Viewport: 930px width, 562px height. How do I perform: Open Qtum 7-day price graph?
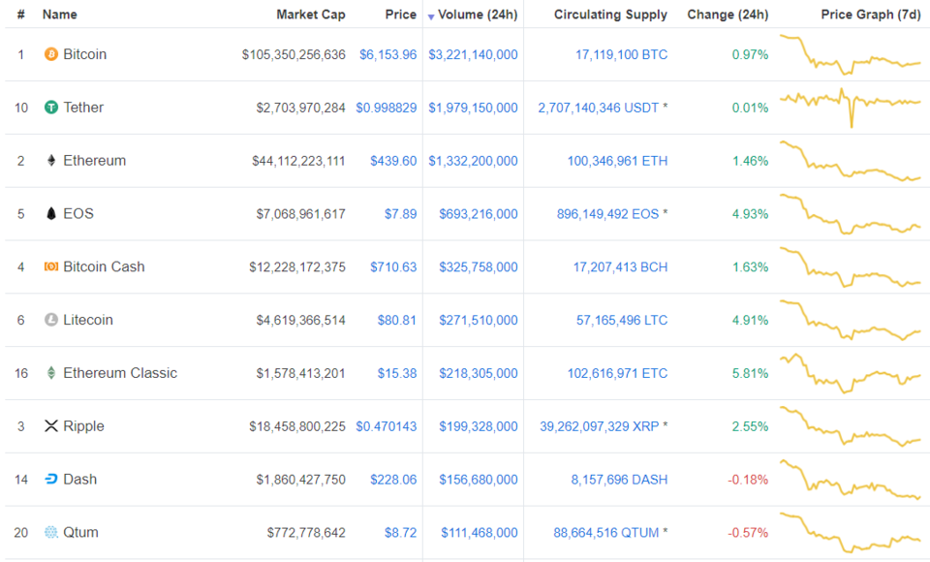(x=850, y=532)
